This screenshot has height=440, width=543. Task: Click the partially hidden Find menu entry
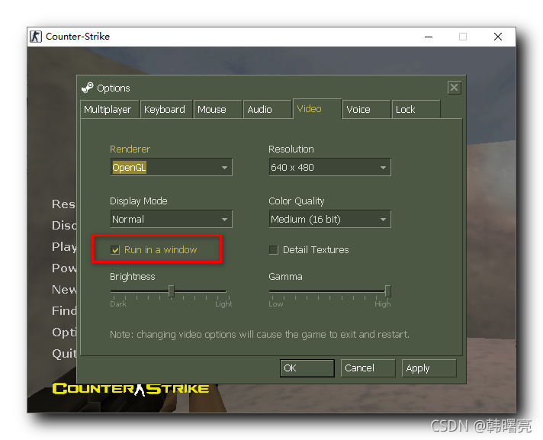(64, 310)
